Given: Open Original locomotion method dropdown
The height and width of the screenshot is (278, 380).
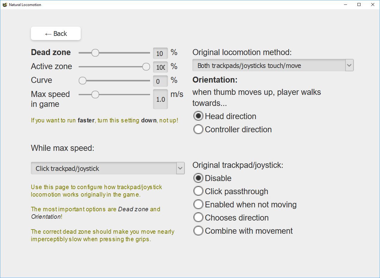Looking at the screenshot, I should click(x=273, y=65).
